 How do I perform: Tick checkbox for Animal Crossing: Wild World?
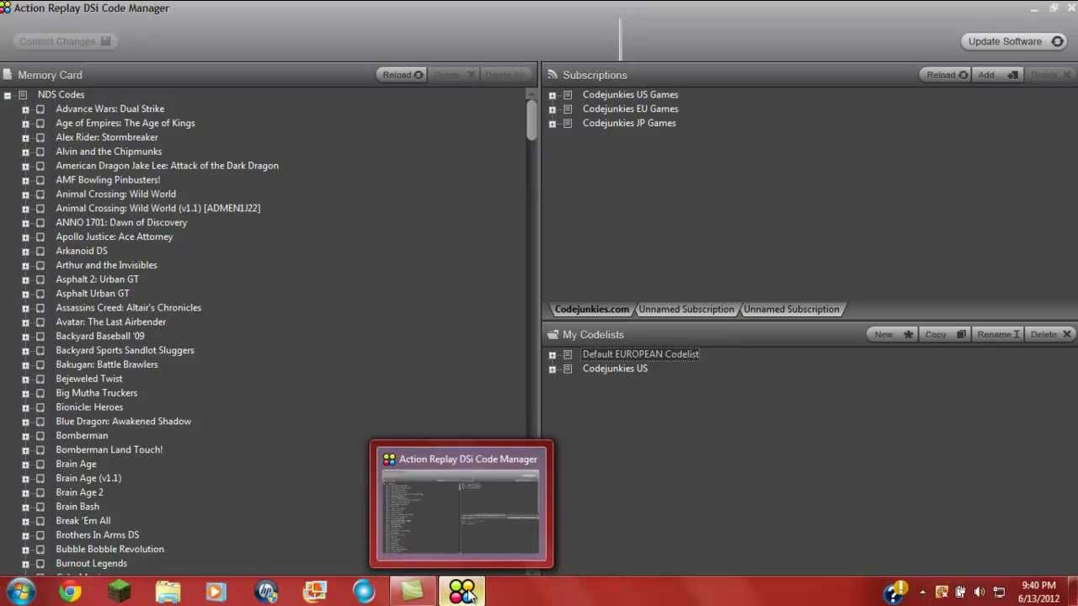pyautogui.click(x=40, y=194)
